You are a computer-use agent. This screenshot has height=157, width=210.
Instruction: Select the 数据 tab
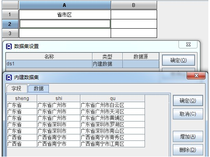pos(38,88)
